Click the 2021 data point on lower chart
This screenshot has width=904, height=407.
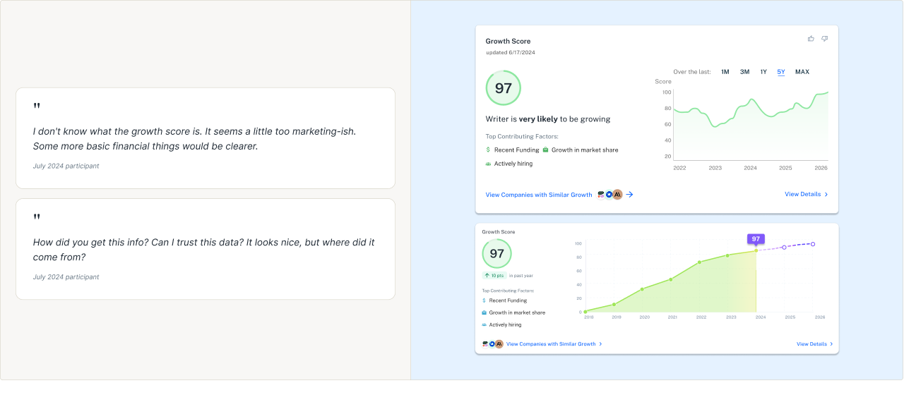coord(671,279)
